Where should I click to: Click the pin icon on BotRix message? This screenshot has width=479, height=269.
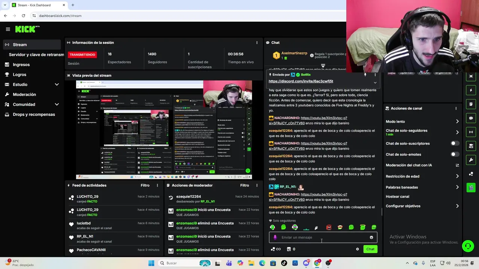365,75
